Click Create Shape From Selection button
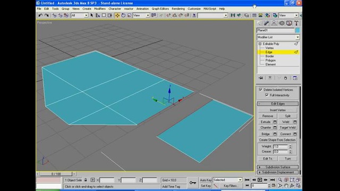The width and height of the screenshot is (340, 191). [277, 140]
